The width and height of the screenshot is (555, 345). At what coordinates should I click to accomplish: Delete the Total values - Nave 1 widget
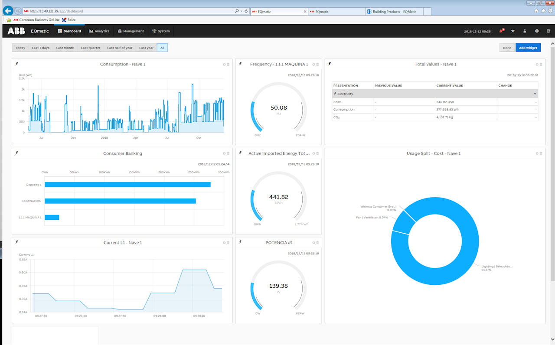coord(541,64)
